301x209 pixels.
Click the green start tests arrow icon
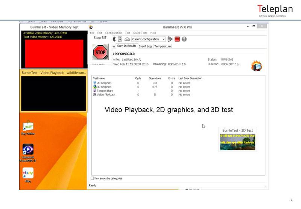tap(170, 39)
